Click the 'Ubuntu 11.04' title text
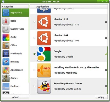The image size is (110, 102). (61, 35)
